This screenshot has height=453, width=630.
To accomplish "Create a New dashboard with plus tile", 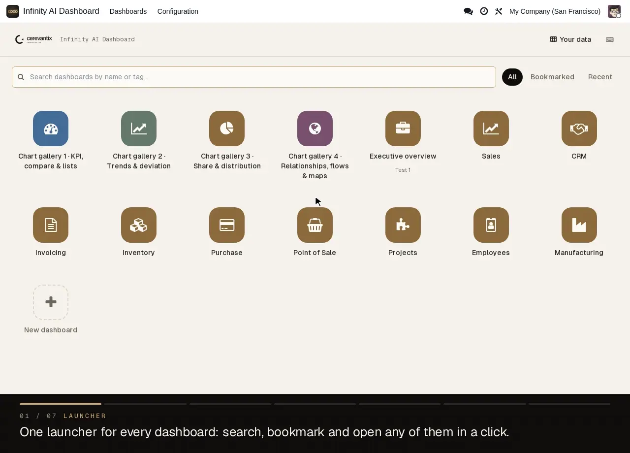I will pyautogui.click(x=51, y=302).
